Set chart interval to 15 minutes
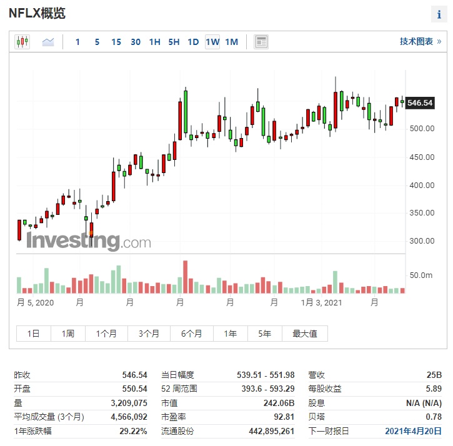The image size is (453, 446). 116,42
